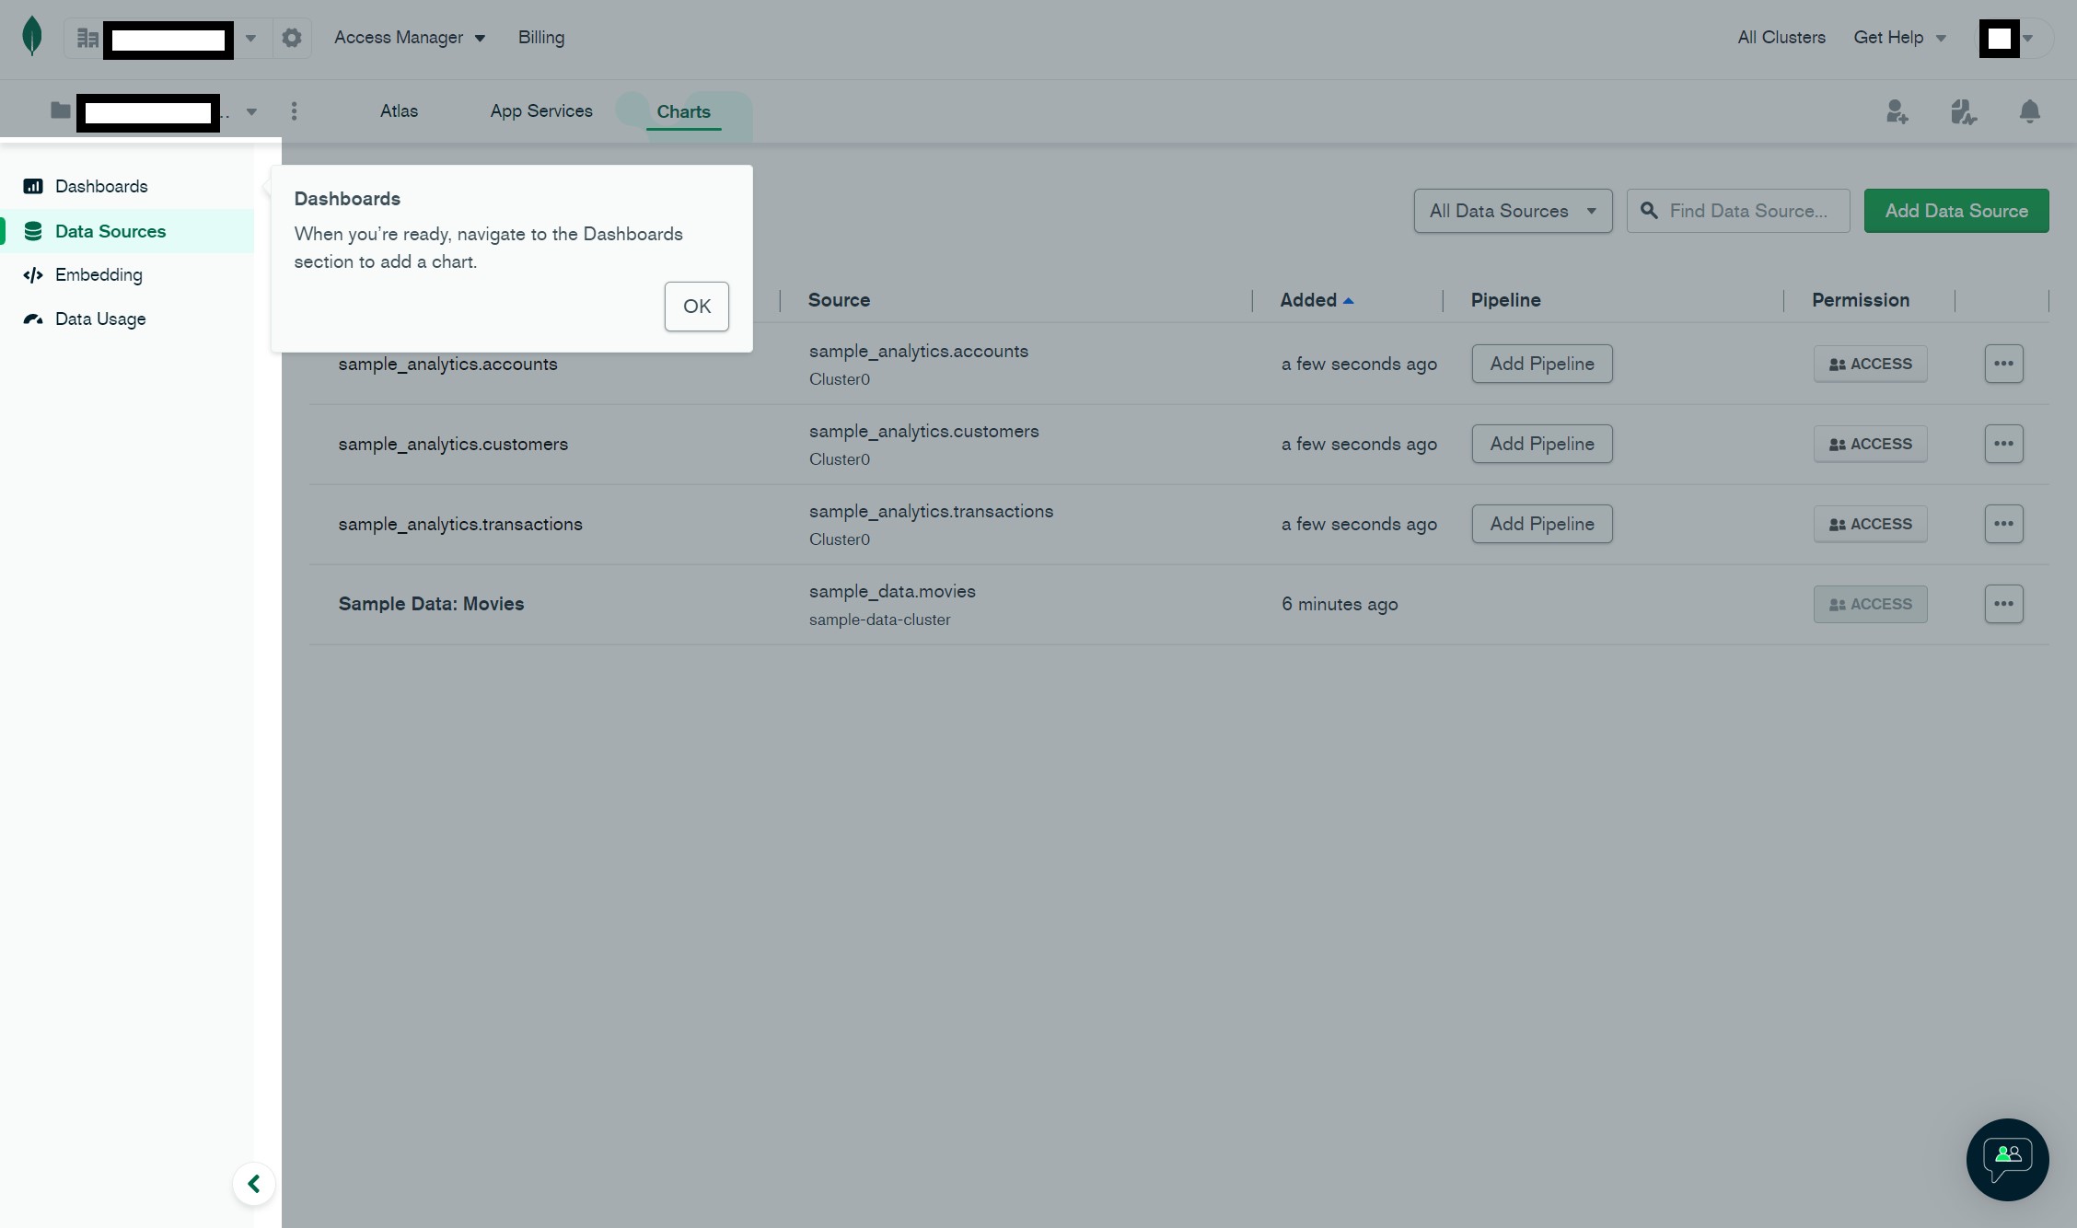Select the sample_analytics.accounts data source name
The height and width of the screenshot is (1228, 2077).
[447, 365]
